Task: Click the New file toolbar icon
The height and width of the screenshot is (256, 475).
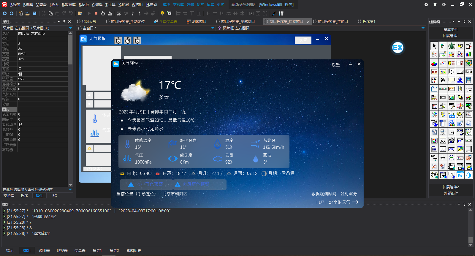Action: (21, 13)
